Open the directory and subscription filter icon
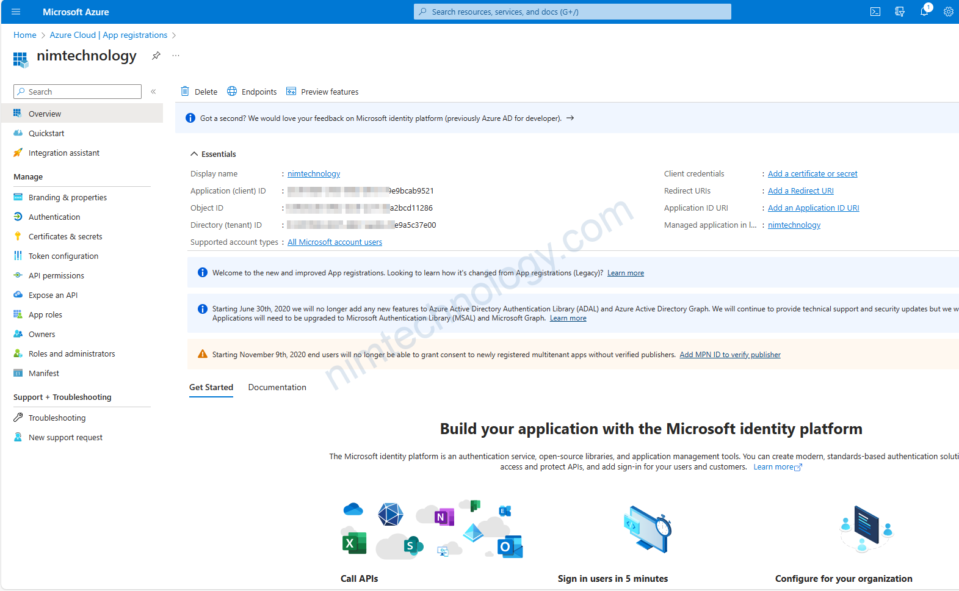959x591 pixels. click(899, 12)
